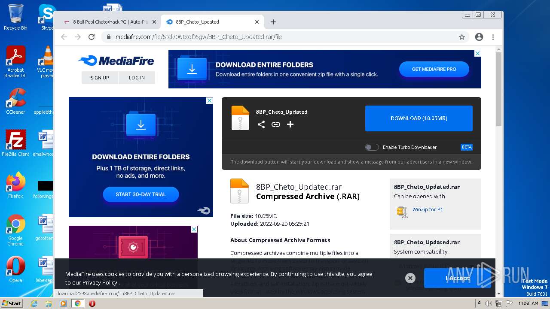The image size is (550, 309).
Task: Open File Explorer in taskbar
Action: click(49, 303)
